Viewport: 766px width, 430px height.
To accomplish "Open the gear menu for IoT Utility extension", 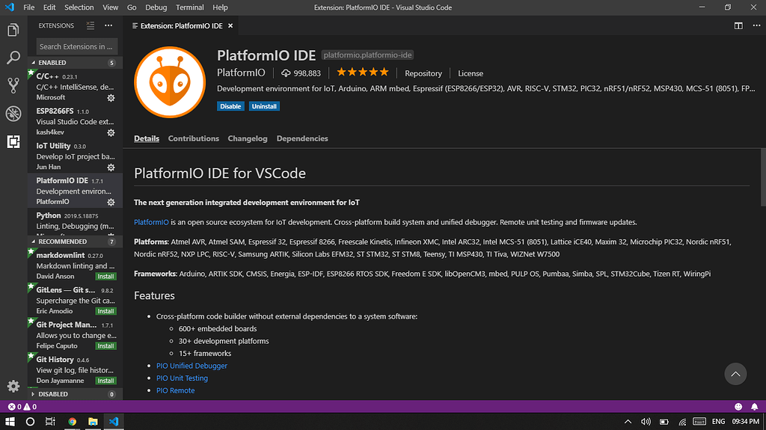I will pyautogui.click(x=111, y=167).
